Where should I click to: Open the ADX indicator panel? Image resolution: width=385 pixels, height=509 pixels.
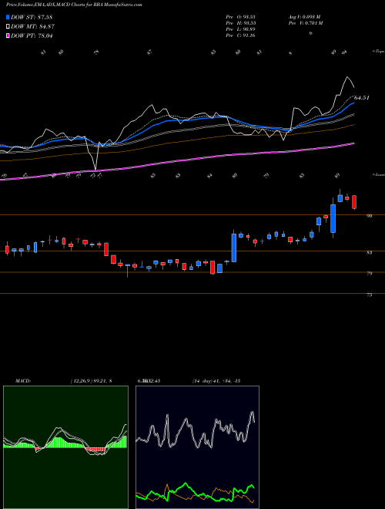tap(197, 447)
